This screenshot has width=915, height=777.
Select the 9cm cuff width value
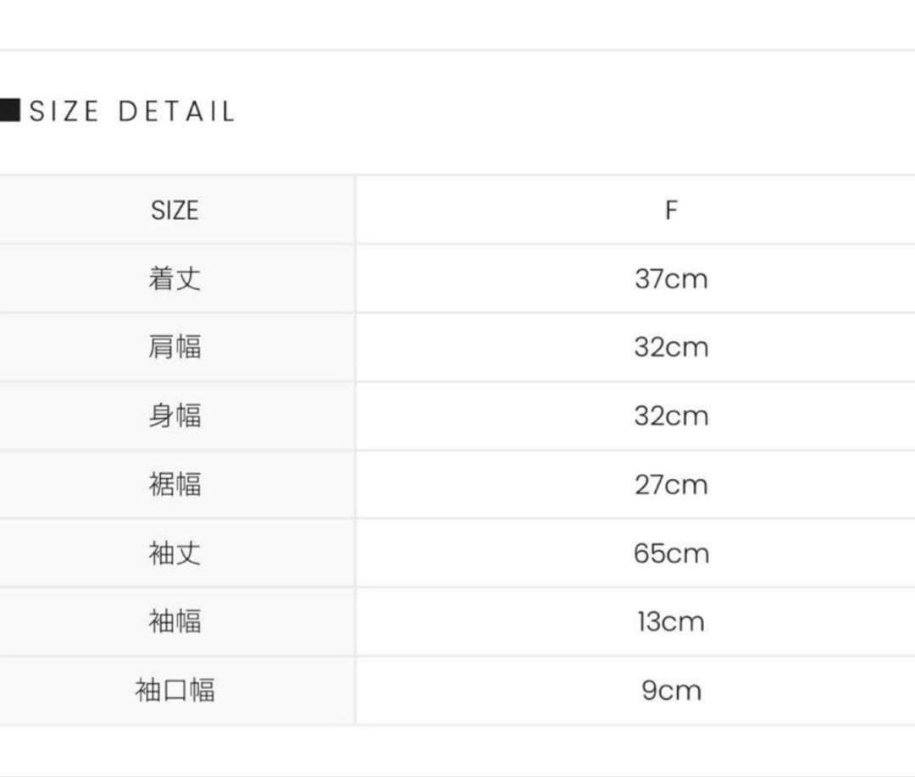click(671, 690)
